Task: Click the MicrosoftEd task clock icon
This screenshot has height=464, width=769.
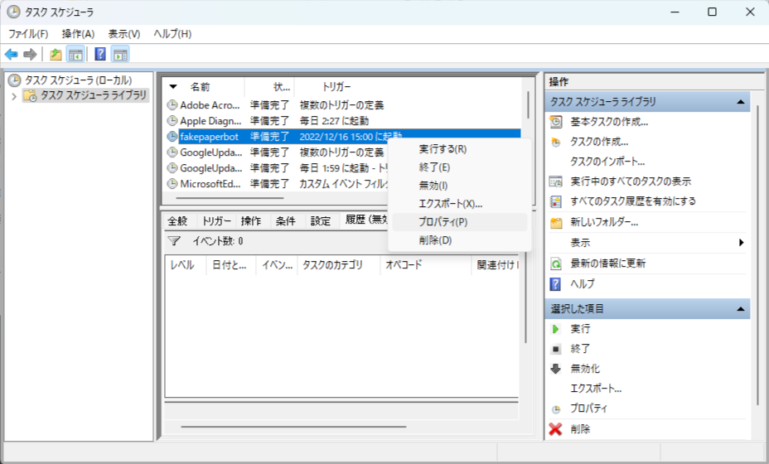Action: pyautogui.click(x=172, y=183)
